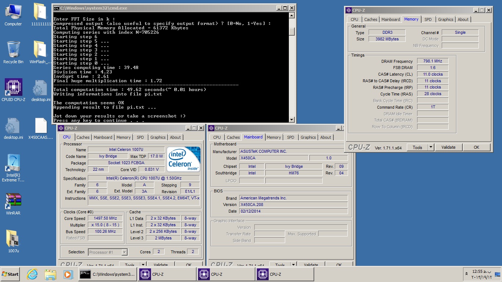The image size is (502, 282).
Task: Select desktop.ini file next to CPU-Z shortcut
Action: pyautogui.click(x=40, y=90)
